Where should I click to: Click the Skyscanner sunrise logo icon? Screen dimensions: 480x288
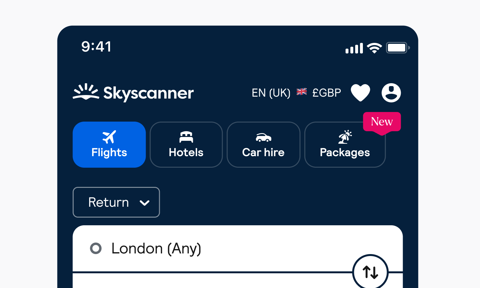[86, 92]
